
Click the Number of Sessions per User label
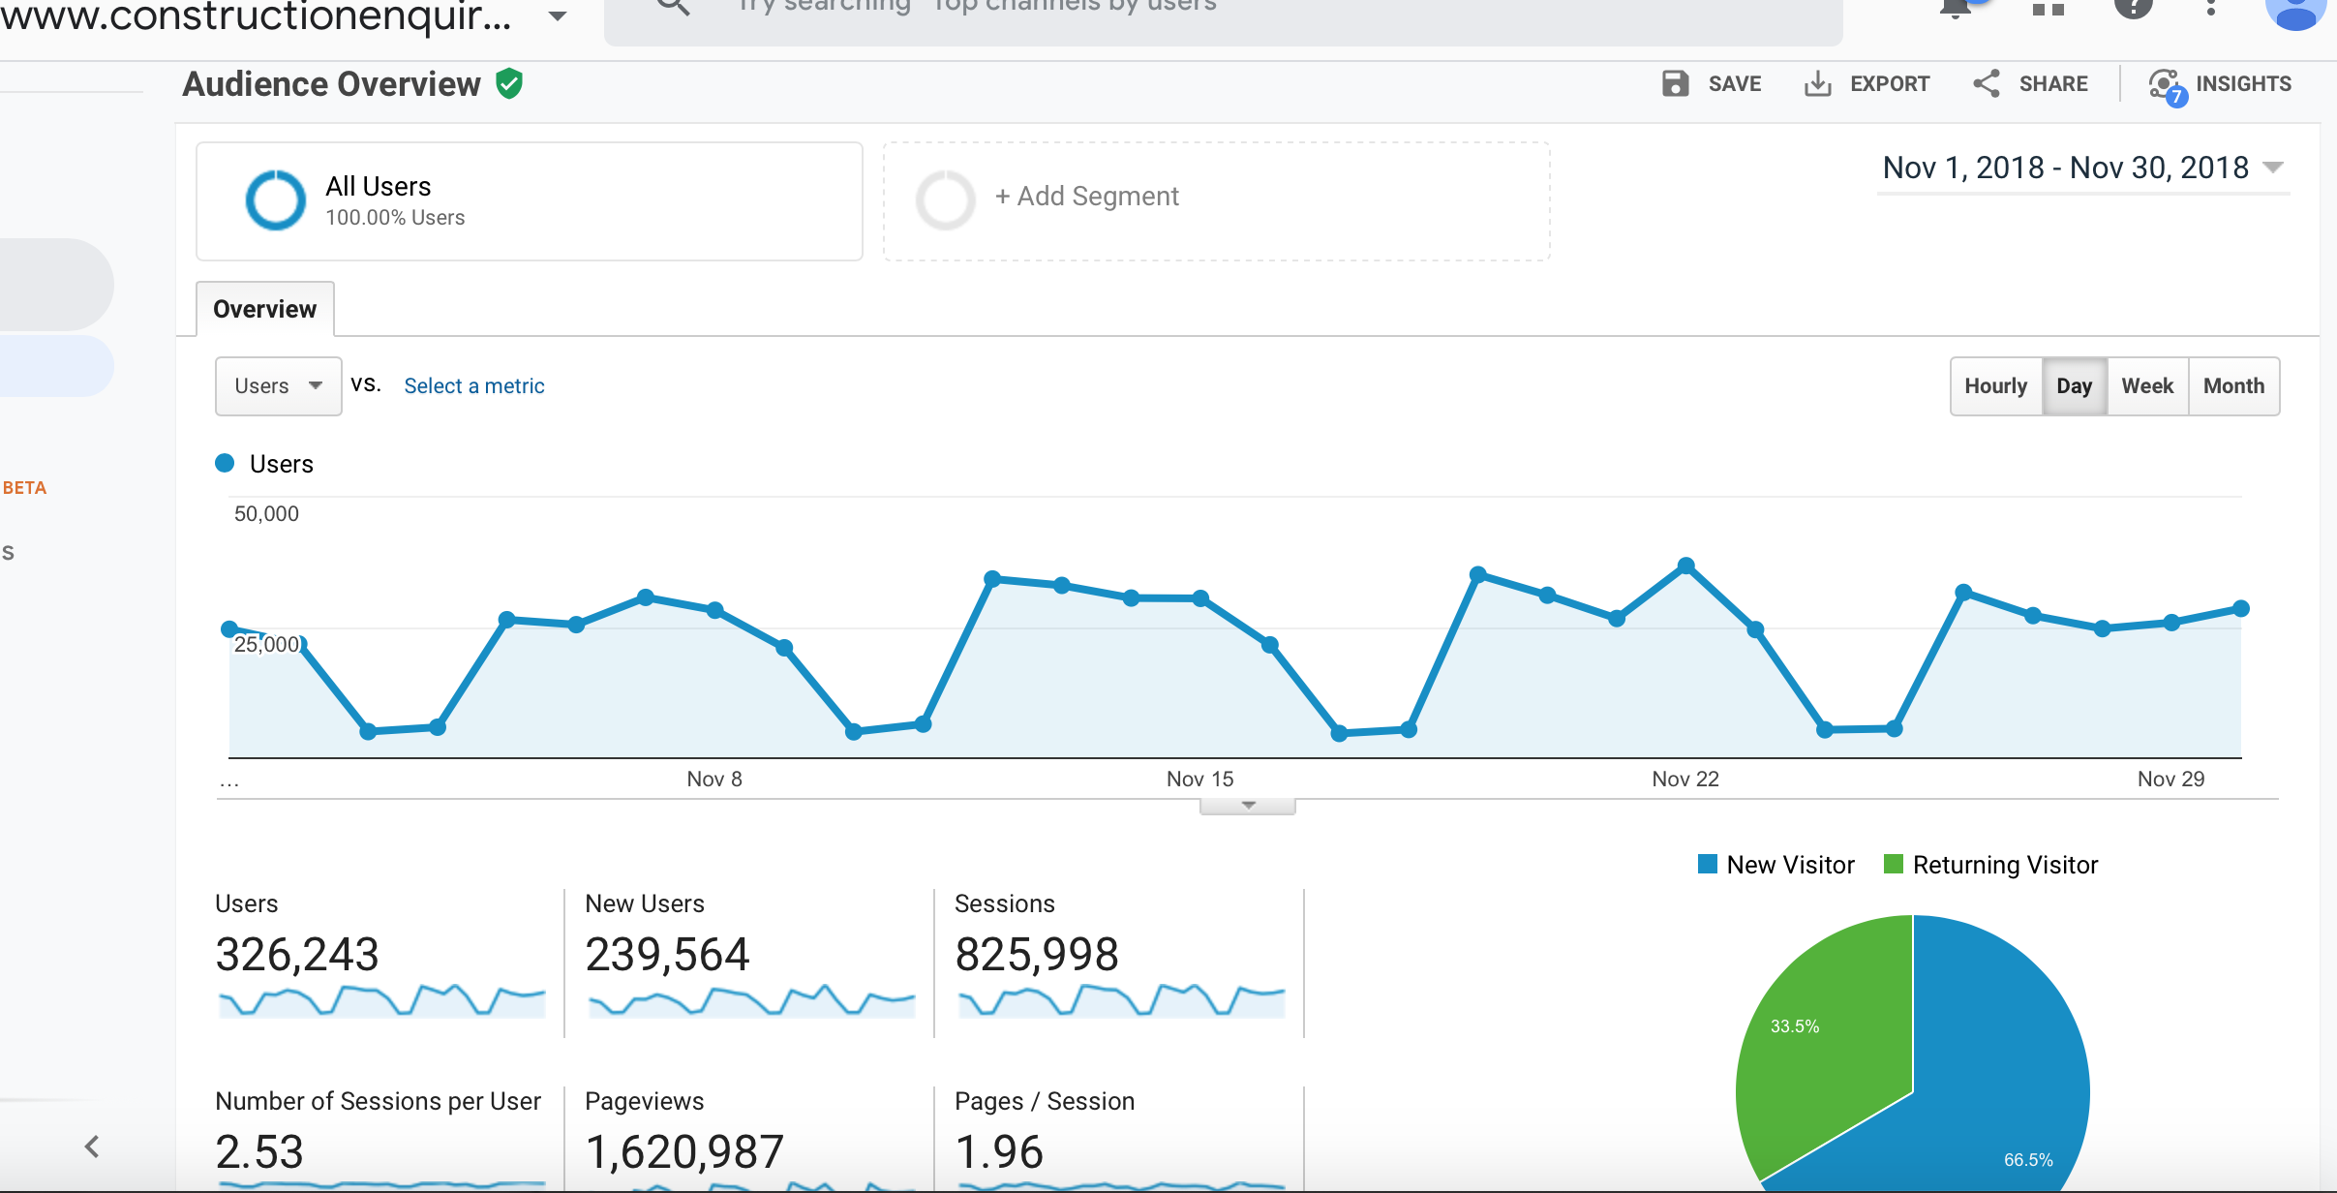click(378, 1101)
